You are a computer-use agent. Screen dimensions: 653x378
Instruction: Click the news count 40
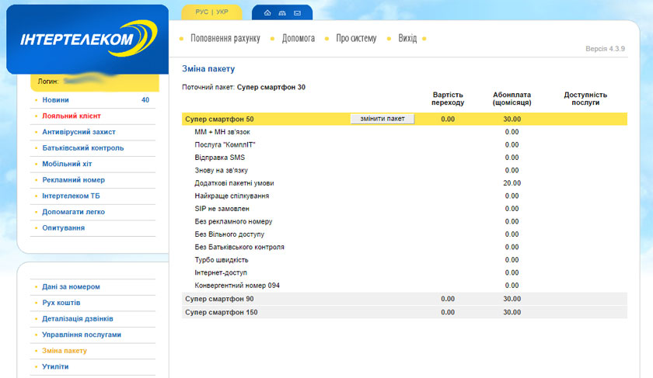(x=145, y=100)
